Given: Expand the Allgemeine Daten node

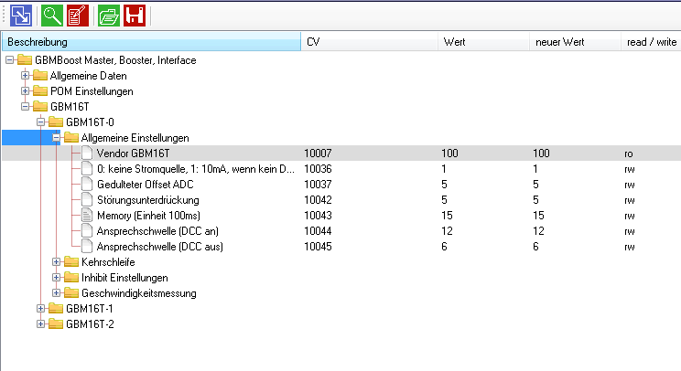Looking at the screenshot, I should (x=26, y=76).
